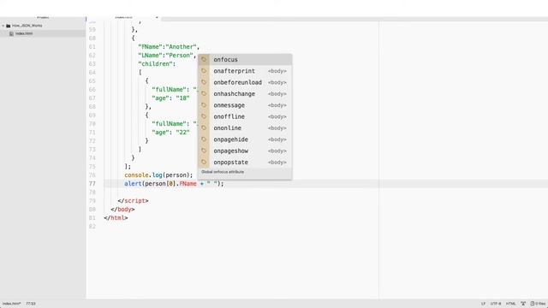Choose onafterprint from autocomplete list

[x=245, y=71]
